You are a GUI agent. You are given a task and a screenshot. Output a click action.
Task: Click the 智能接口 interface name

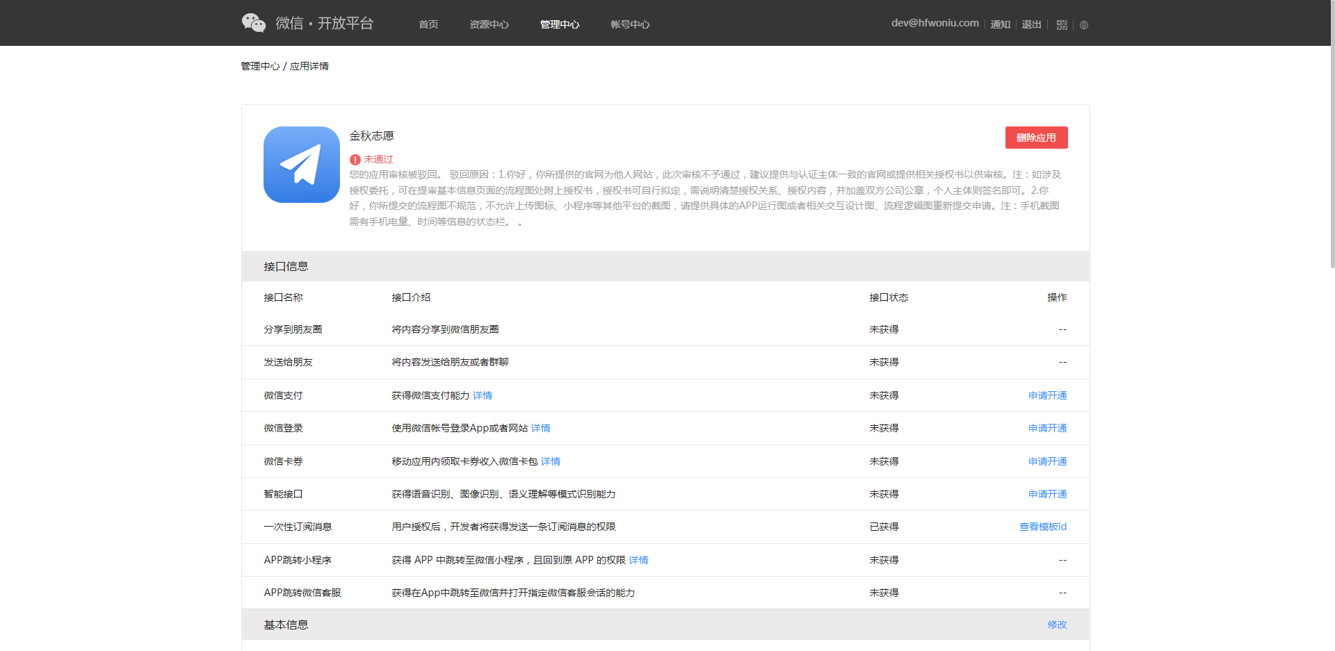point(283,494)
